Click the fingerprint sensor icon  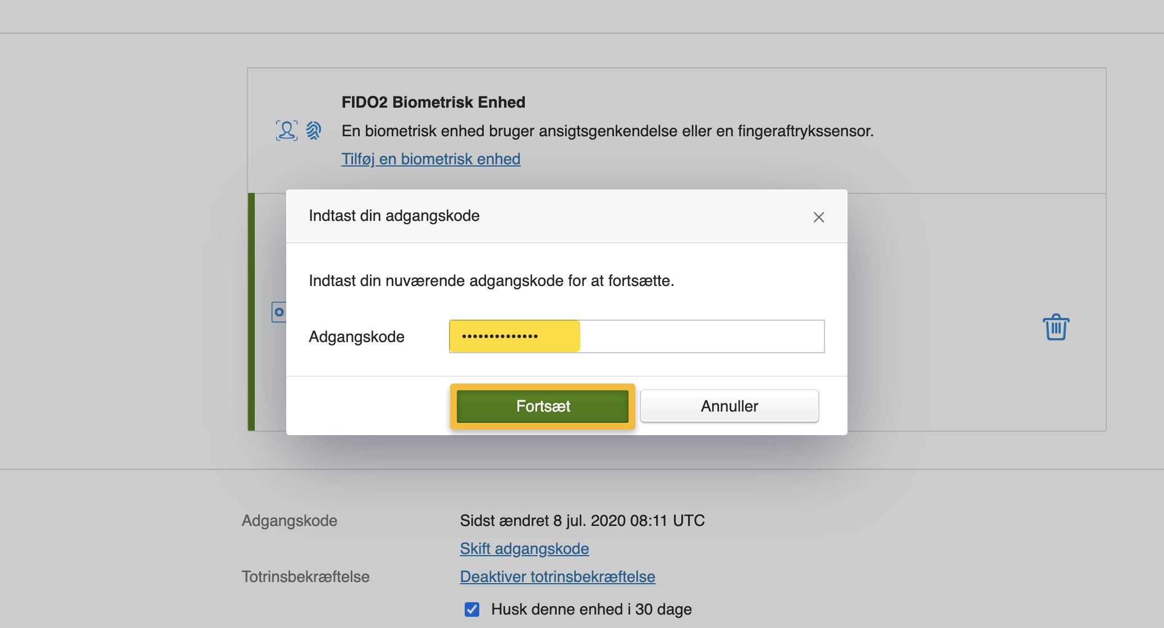[314, 130]
